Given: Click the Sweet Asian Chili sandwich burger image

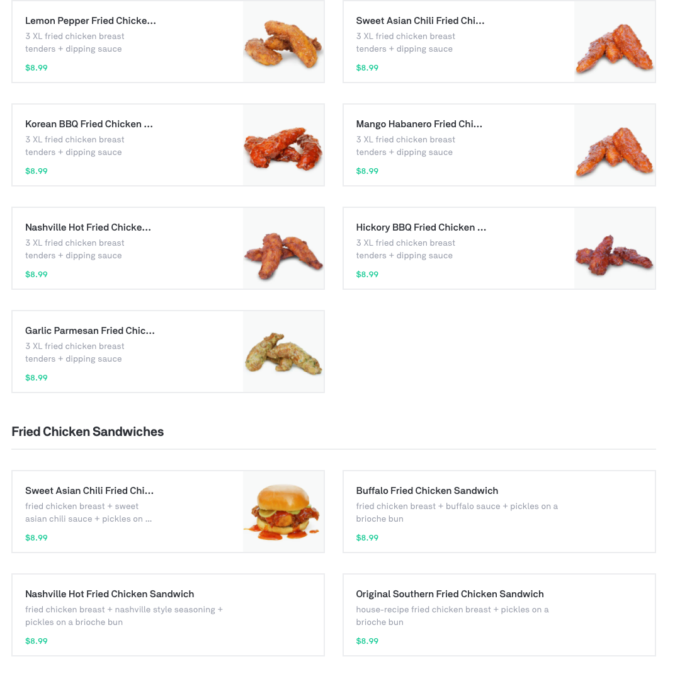Looking at the screenshot, I should pos(283,512).
